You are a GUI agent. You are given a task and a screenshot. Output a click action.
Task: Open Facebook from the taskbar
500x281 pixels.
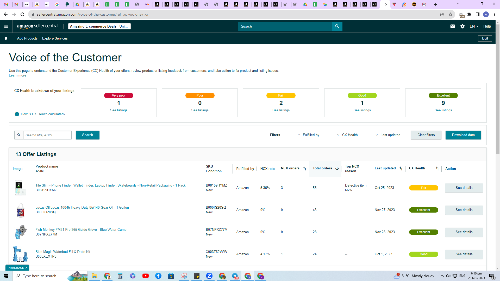(158, 276)
